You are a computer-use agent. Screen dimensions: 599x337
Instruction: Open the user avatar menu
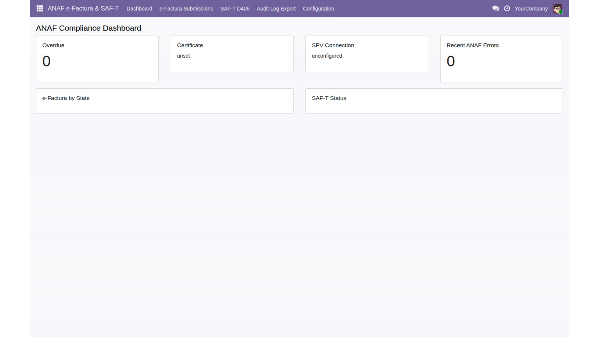click(558, 8)
